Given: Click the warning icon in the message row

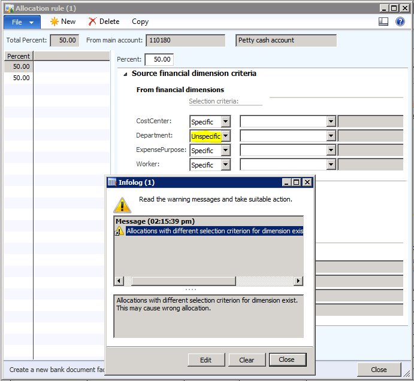Looking at the screenshot, I should (x=120, y=231).
